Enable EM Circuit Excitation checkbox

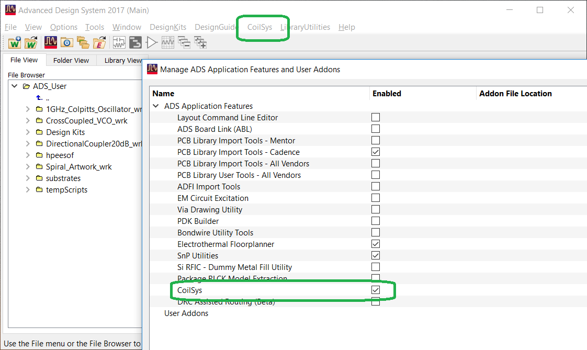tap(376, 198)
